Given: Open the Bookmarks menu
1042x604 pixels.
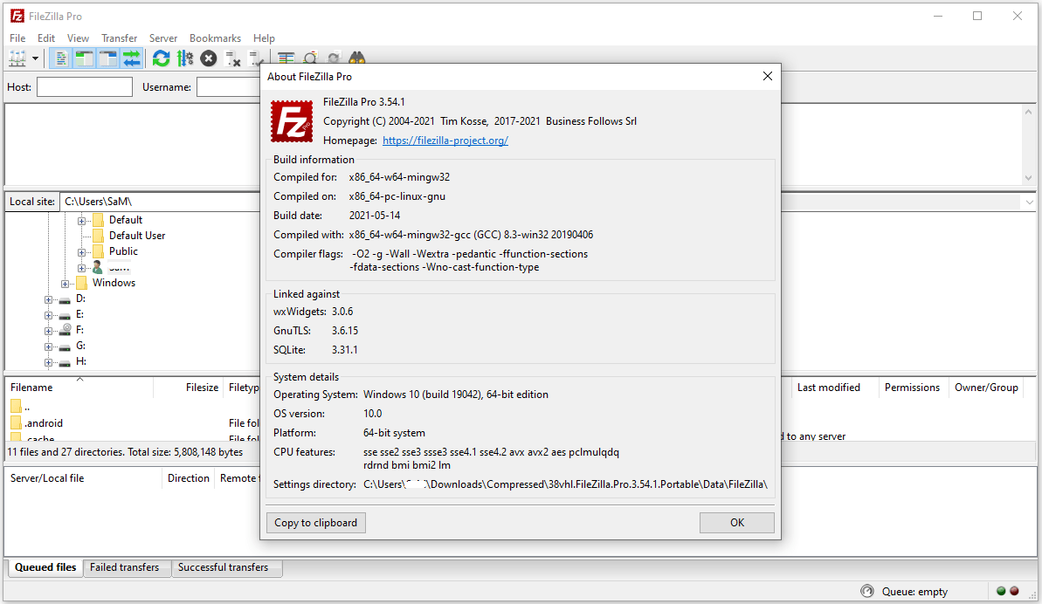Looking at the screenshot, I should click(x=215, y=38).
